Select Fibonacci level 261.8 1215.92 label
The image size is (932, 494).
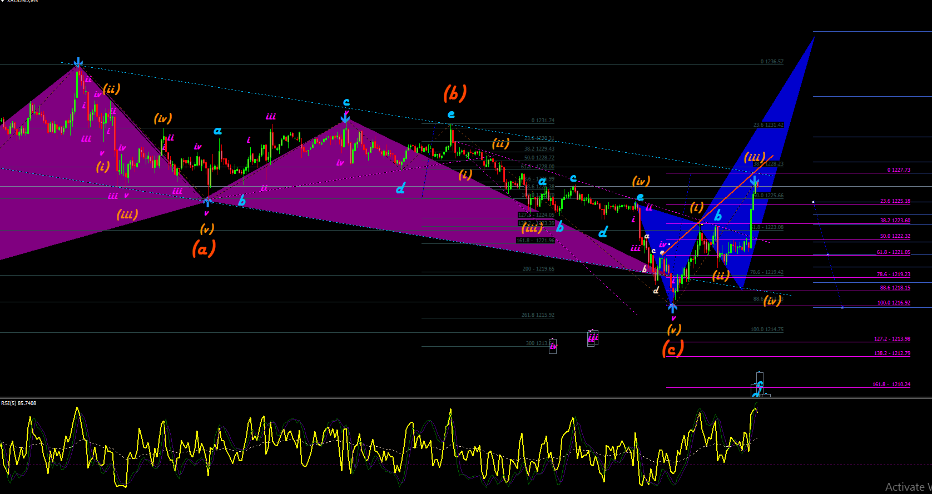coord(538,315)
